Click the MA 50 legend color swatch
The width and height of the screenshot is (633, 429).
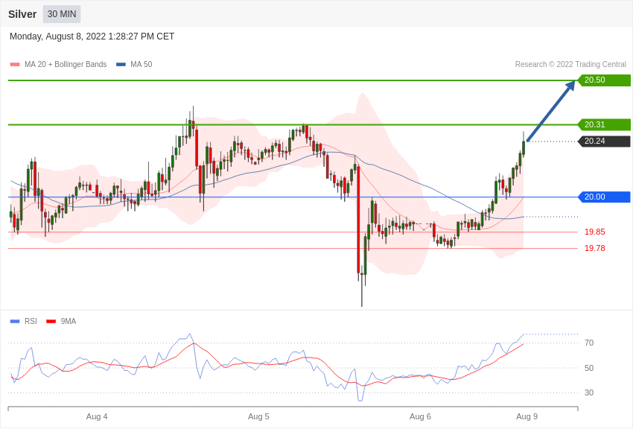121,64
